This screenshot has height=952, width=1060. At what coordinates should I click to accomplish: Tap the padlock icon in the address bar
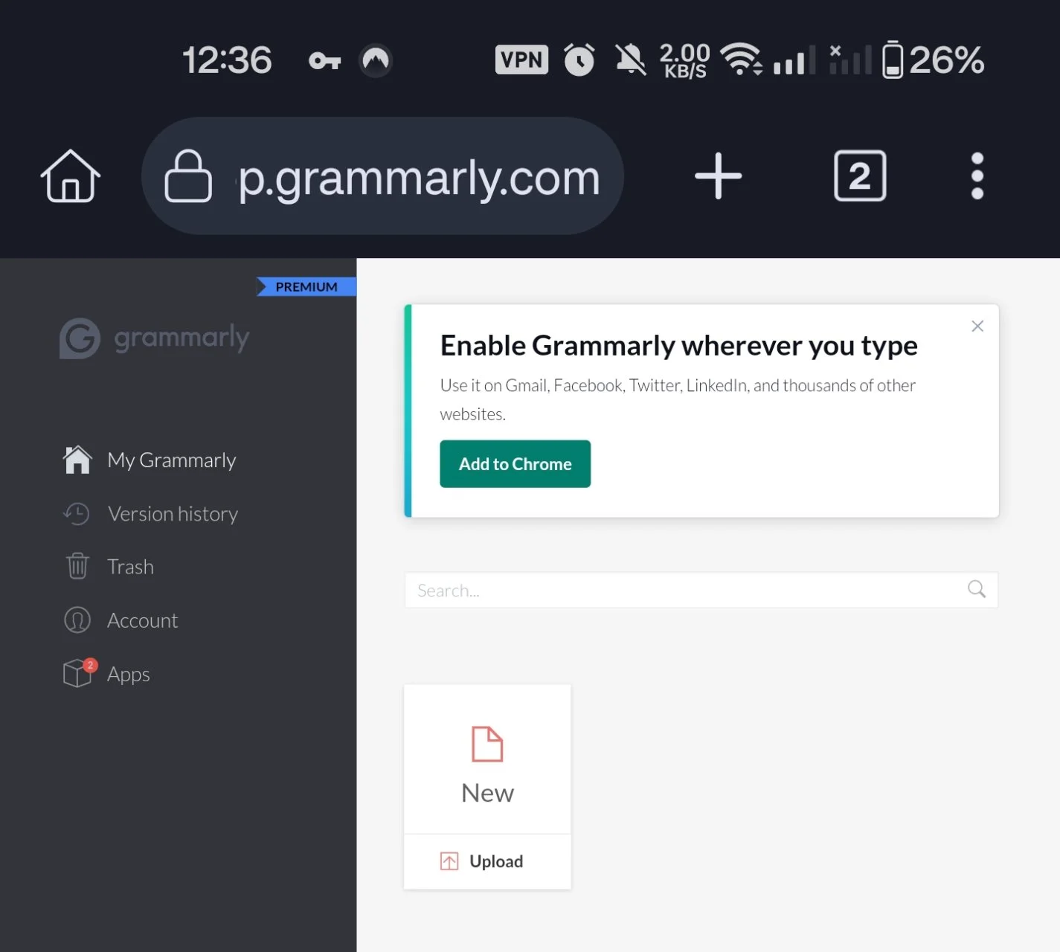pyautogui.click(x=187, y=176)
